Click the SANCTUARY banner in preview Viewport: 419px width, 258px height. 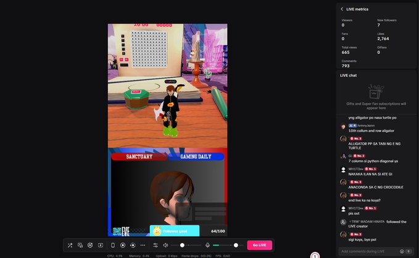(139, 157)
